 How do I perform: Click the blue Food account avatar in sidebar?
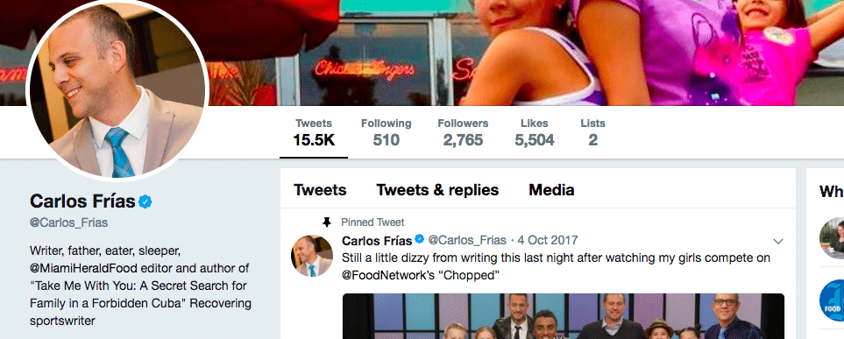[x=832, y=300]
